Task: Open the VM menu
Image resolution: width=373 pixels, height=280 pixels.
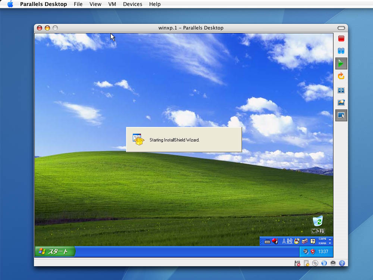Action: (x=112, y=4)
